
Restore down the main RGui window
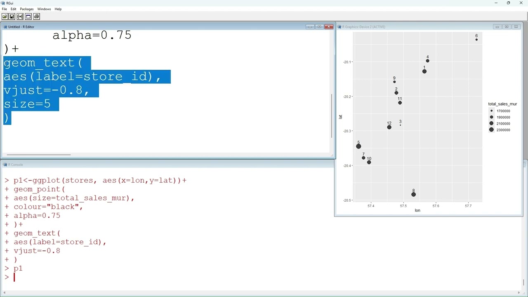(x=508, y=3)
